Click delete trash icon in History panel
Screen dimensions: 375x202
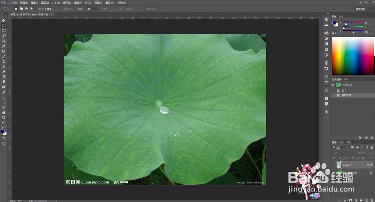point(371,138)
